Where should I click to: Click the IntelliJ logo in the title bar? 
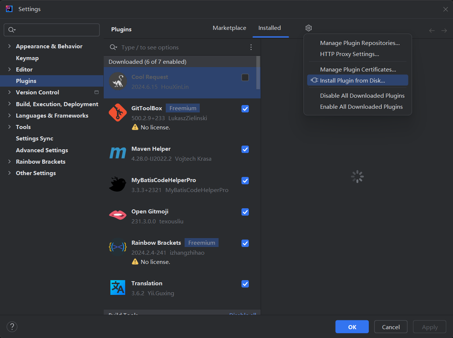coord(9,9)
